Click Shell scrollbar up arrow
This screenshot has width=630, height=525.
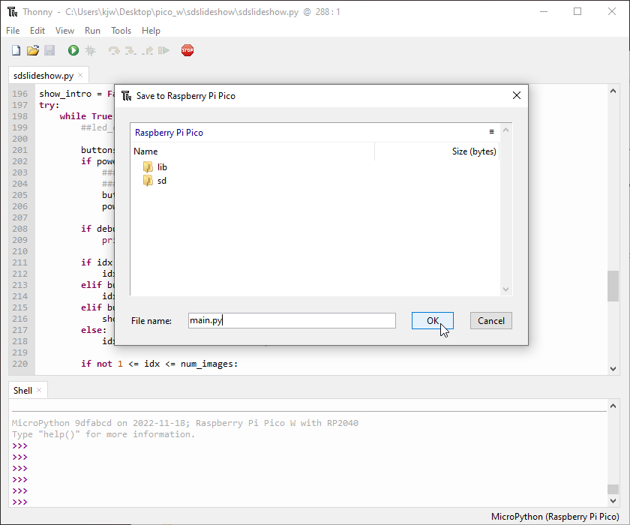pyautogui.click(x=613, y=406)
